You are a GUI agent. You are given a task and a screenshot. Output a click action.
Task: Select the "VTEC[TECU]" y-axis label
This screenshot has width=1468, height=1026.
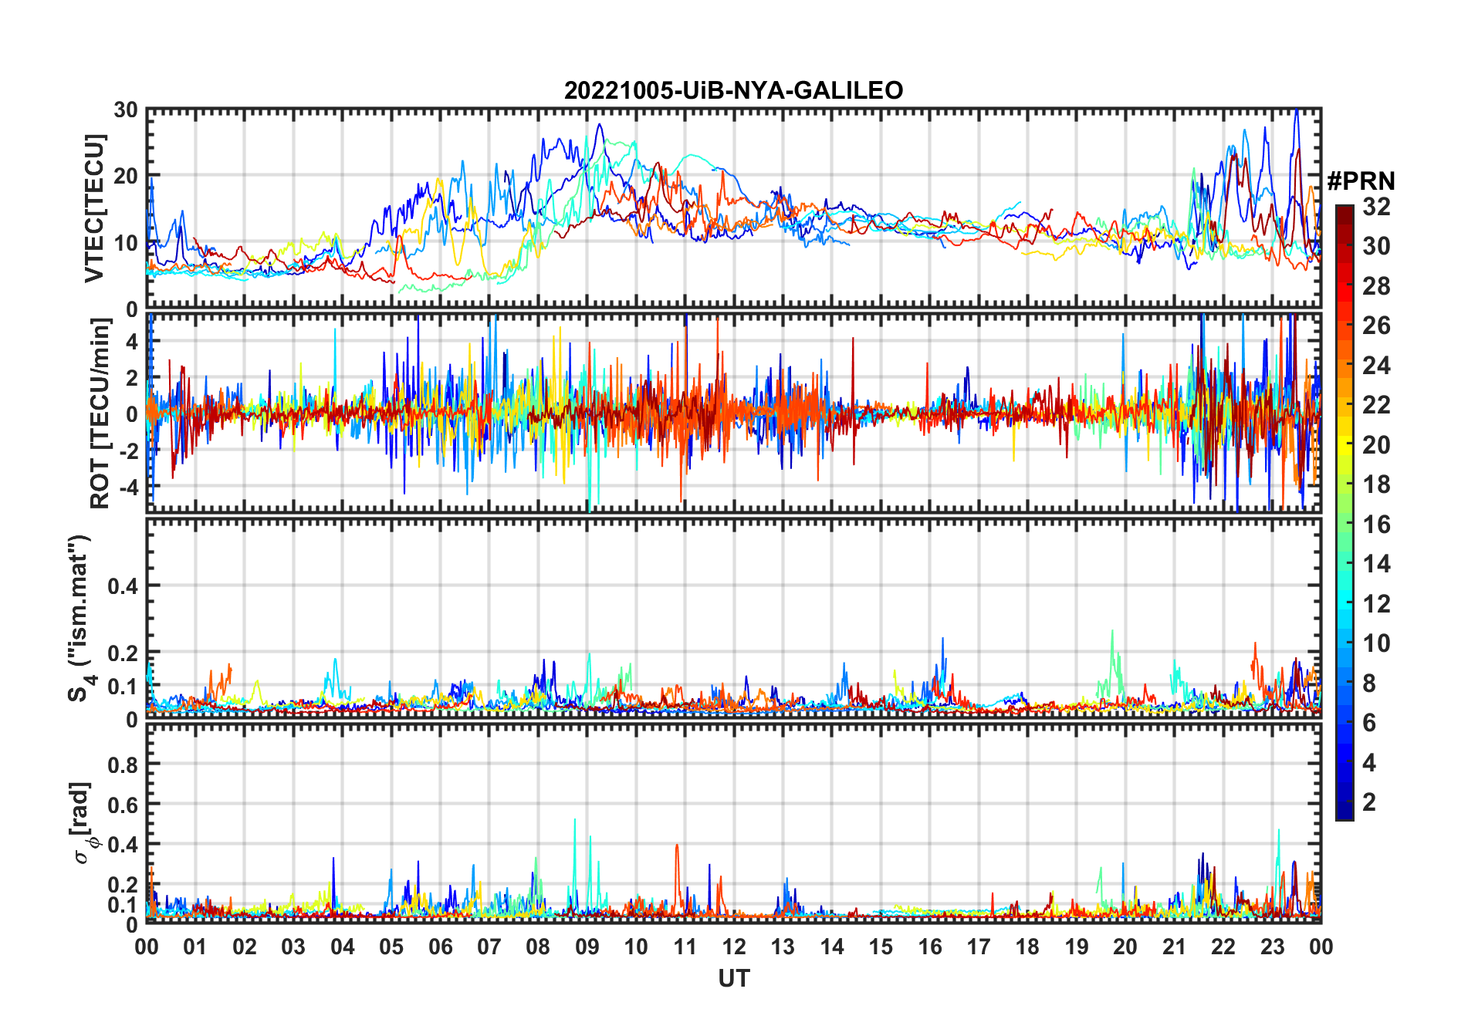[x=95, y=208]
